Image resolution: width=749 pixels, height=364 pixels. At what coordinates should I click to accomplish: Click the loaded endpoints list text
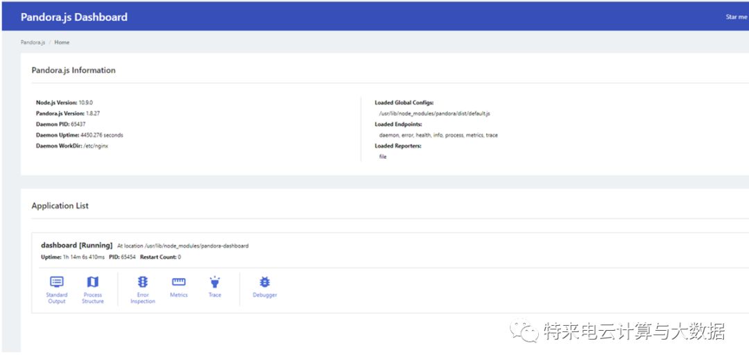(x=438, y=135)
